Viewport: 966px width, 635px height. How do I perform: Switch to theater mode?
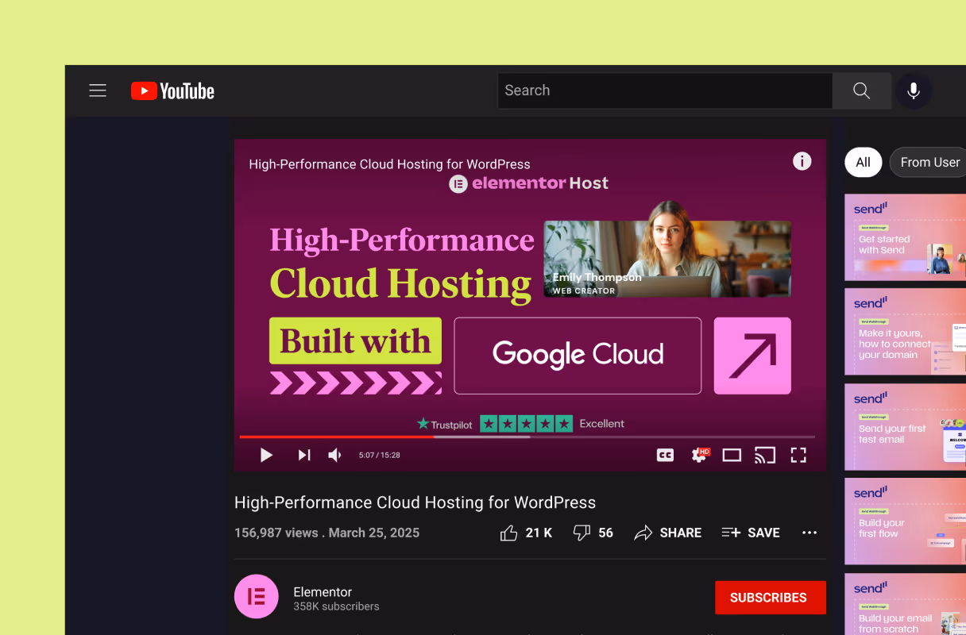click(732, 455)
